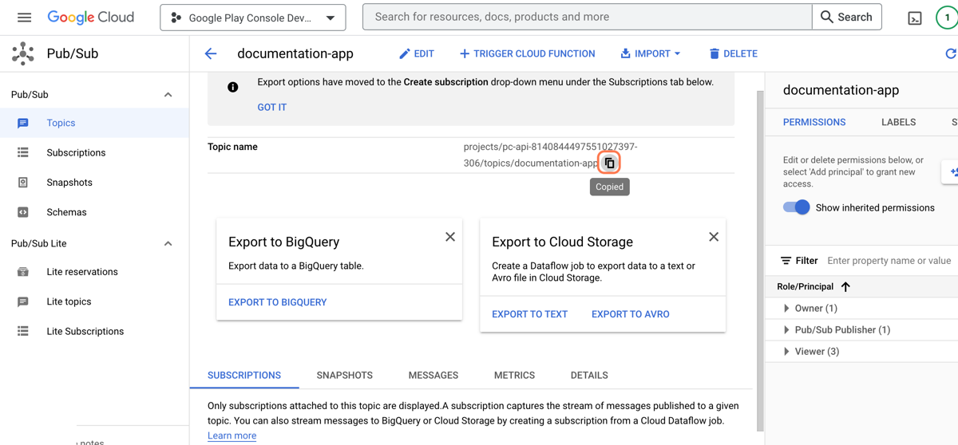Image resolution: width=958 pixels, height=445 pixels.
Task: Close the Export to Cloud Storage card
Action: tap(714, 237)
